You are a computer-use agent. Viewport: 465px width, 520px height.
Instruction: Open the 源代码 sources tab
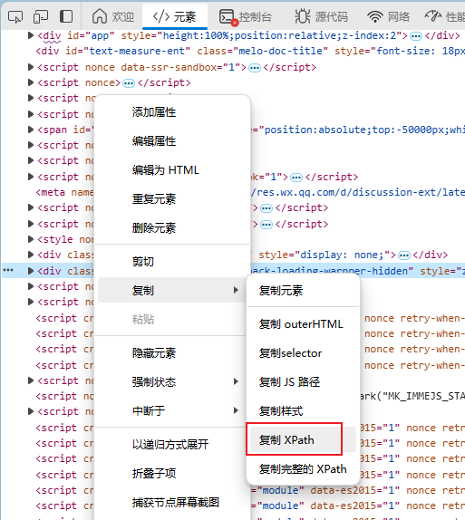click(321, 16)
